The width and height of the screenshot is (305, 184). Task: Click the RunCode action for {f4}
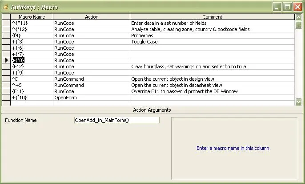(x=92, y=35)
